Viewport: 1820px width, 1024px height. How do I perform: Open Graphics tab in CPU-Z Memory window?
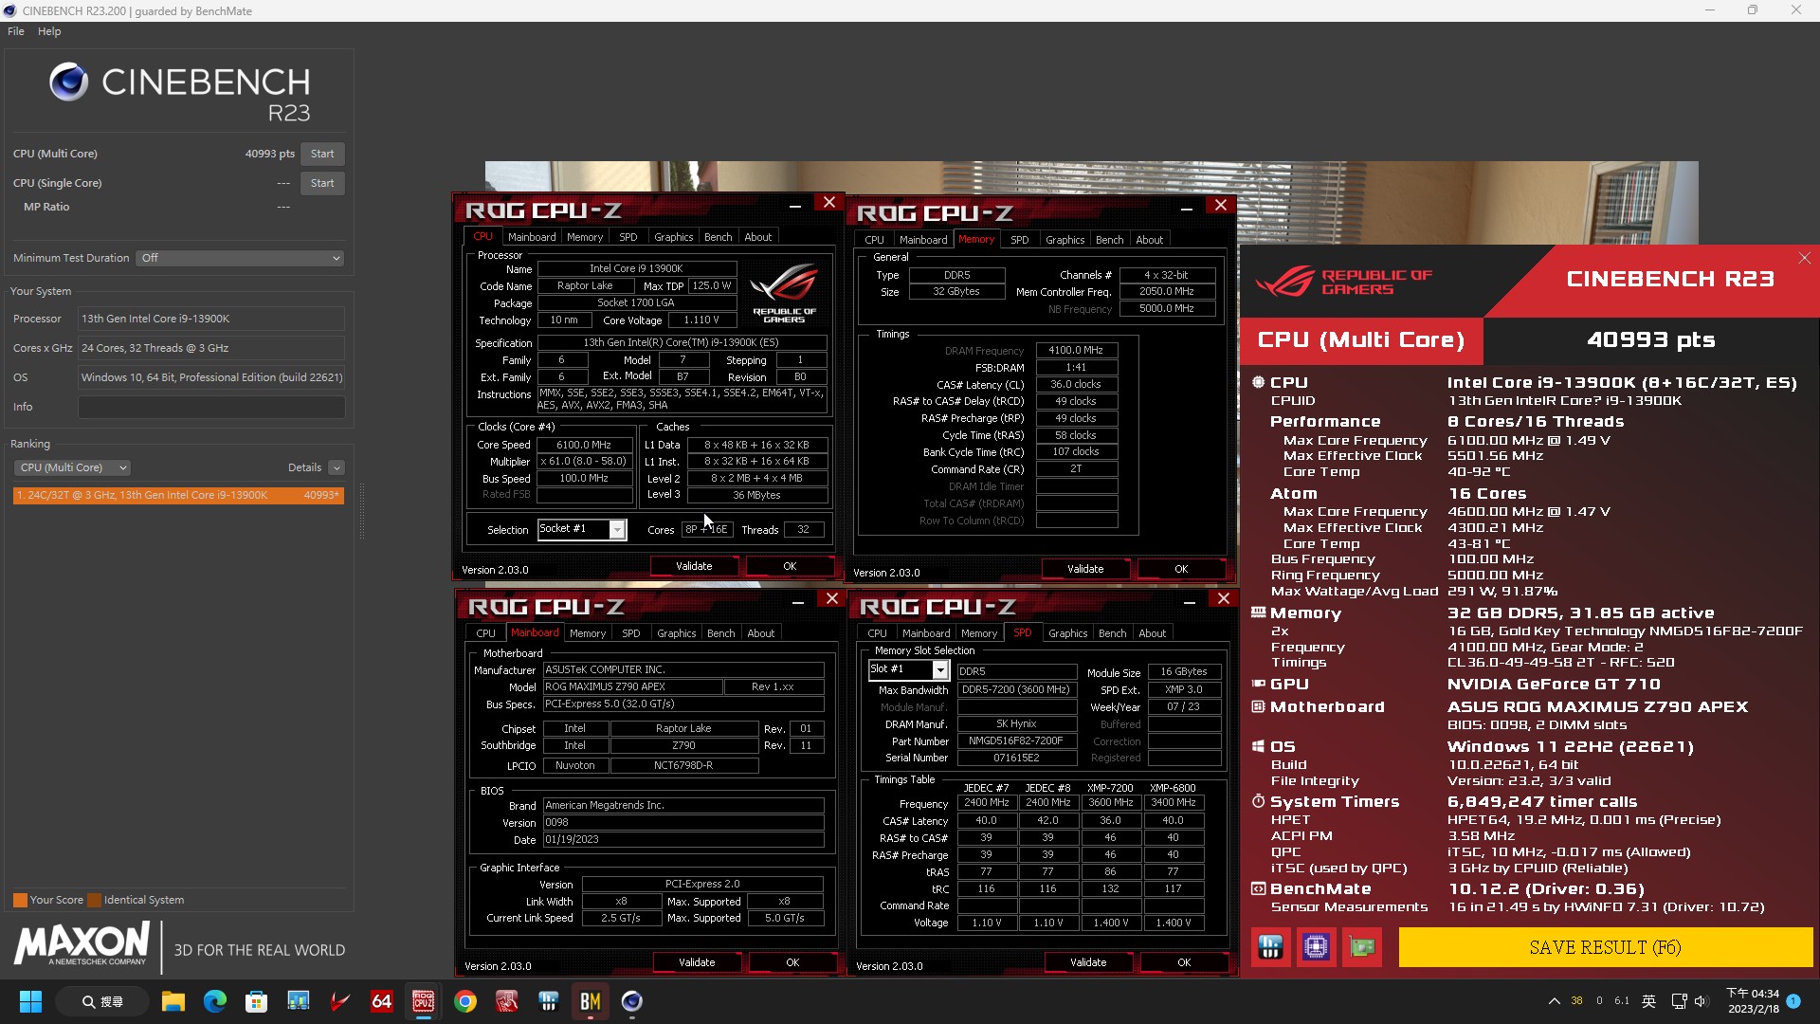(x=1065, y=240)
